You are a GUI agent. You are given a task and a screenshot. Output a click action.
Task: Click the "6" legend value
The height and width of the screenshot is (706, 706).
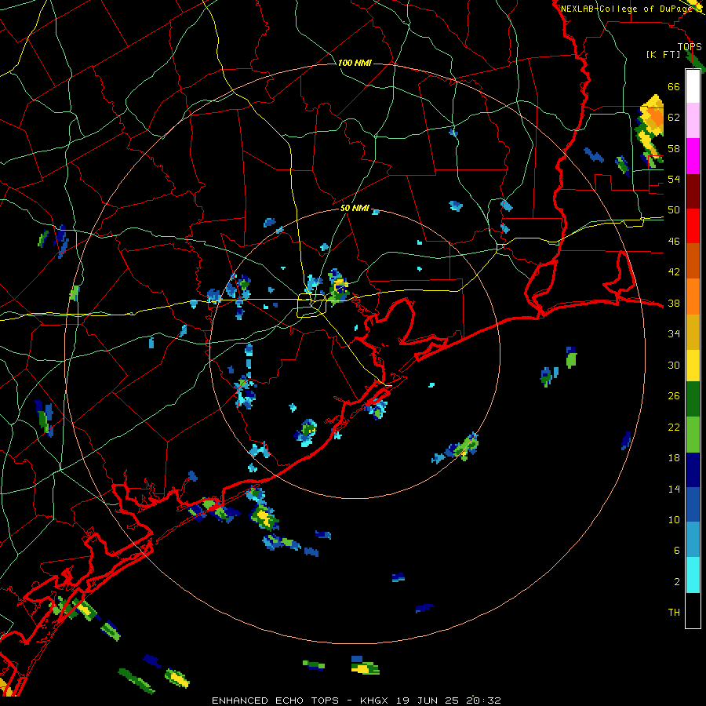pos(677,551)
